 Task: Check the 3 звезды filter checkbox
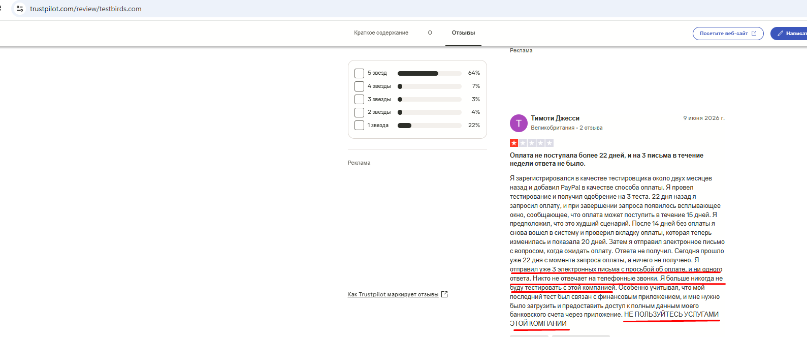click(x=359, y=99)
